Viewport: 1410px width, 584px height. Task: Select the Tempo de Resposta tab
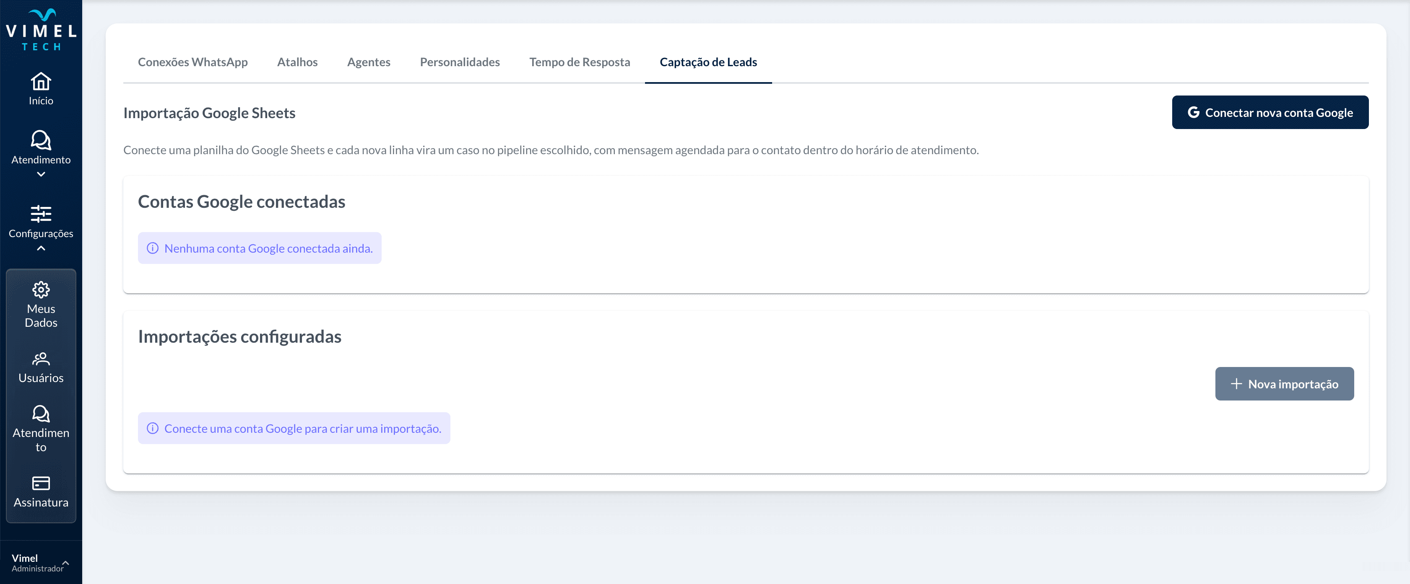(580, 62)
